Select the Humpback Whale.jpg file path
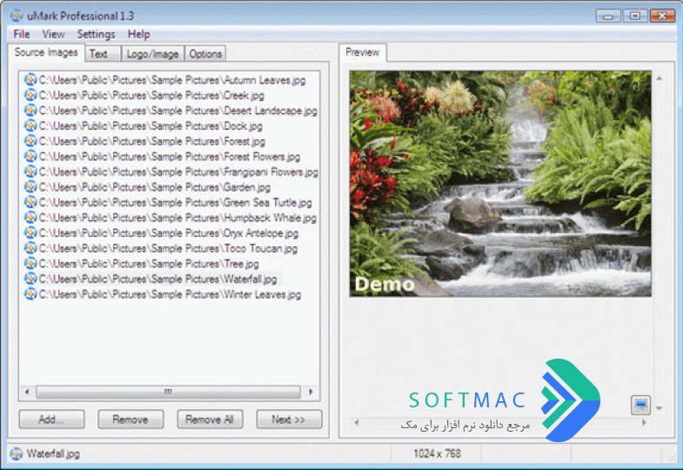 (x=177, y=218)
